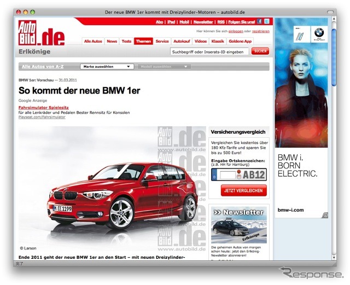Click the Abo link

pyautogui.click(x=159, y=22)
